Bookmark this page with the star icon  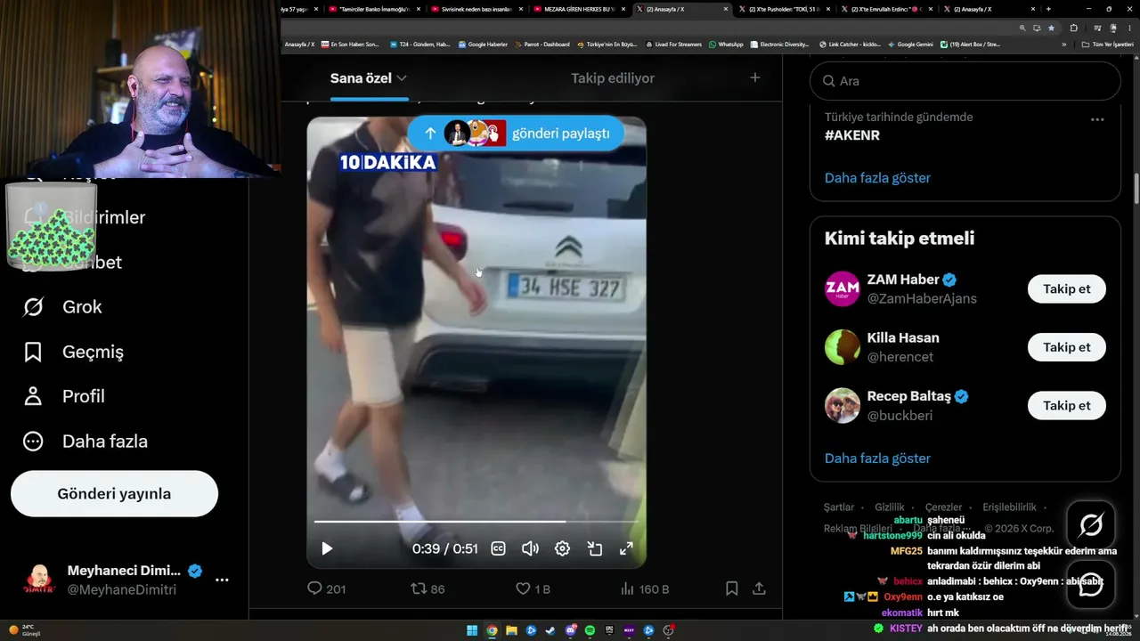click(1051, 28)
